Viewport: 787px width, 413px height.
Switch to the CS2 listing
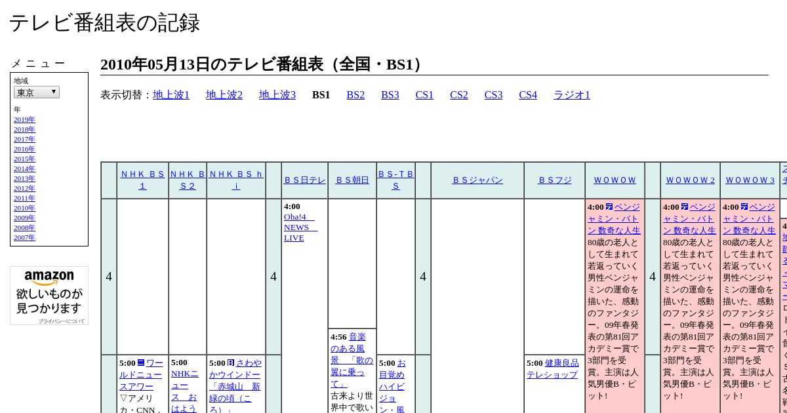pyautogui.click(x=459, y=95)
